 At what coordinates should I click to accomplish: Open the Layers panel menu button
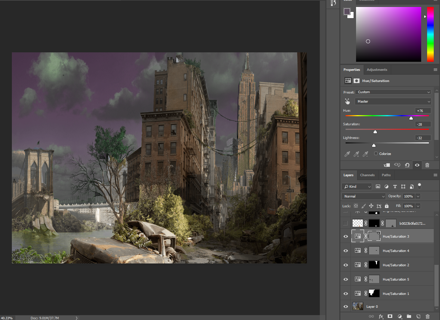[x=435, y=175]
